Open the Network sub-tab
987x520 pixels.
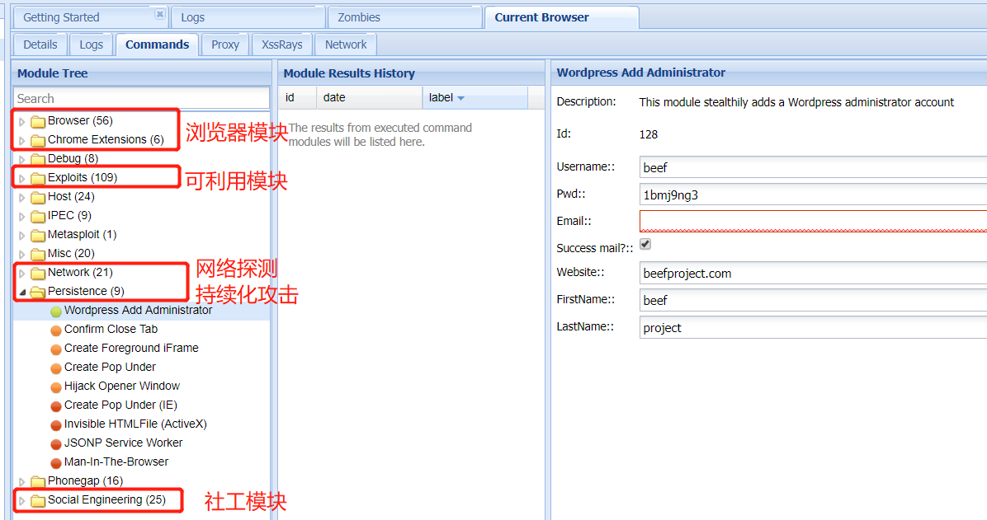point(346,45)
